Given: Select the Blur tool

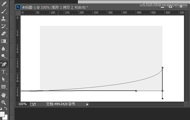Looking at the screenshot, I should pos(3,49).
